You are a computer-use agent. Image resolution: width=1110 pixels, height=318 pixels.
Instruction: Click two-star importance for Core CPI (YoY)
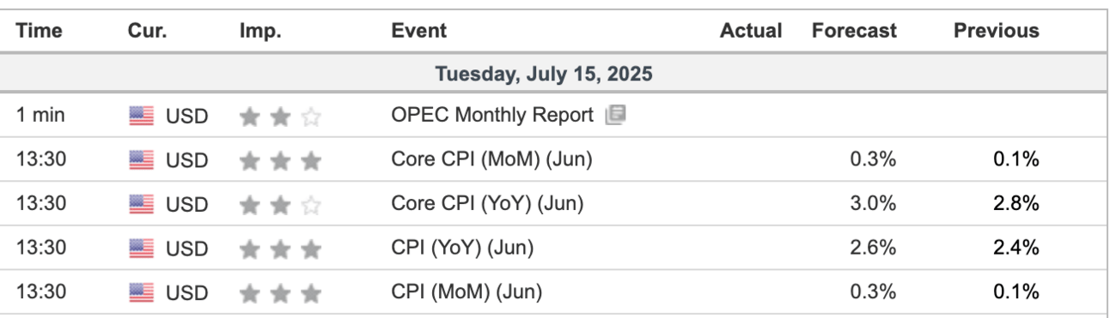pyautogui.click(x=280, y=205)
